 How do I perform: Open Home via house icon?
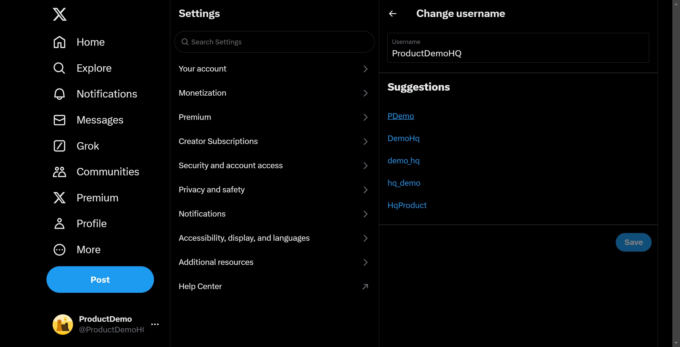pyautogui.click(x=59, y=42)
